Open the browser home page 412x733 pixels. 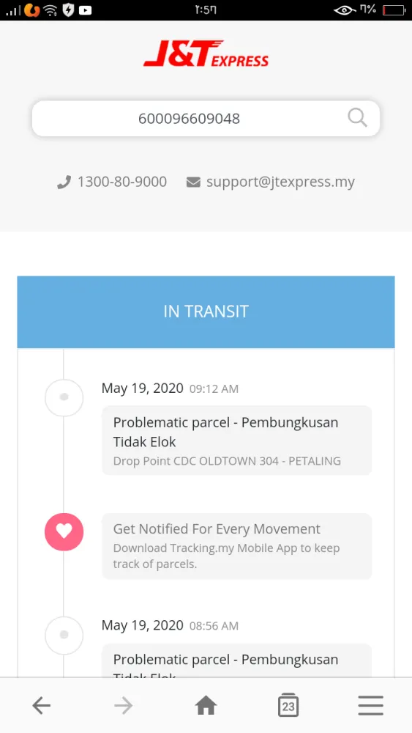206,705
